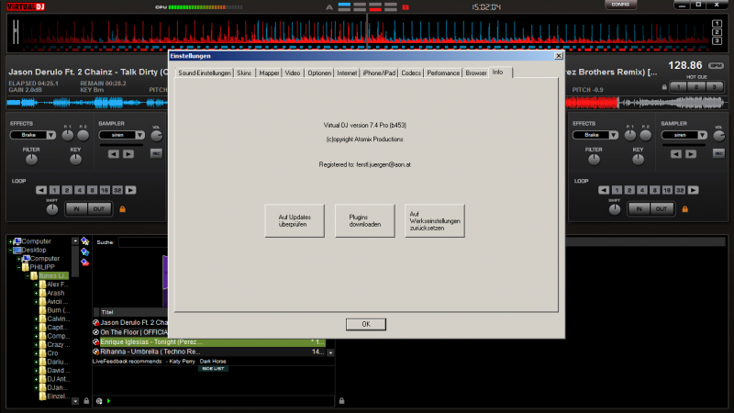Set 32-beat loop on right deck
The width and height of the screenshot is (734, 413).
pos(680,190)
